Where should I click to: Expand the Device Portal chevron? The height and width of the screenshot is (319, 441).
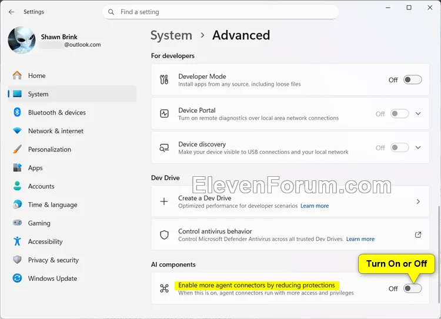[x=418, y=113]
